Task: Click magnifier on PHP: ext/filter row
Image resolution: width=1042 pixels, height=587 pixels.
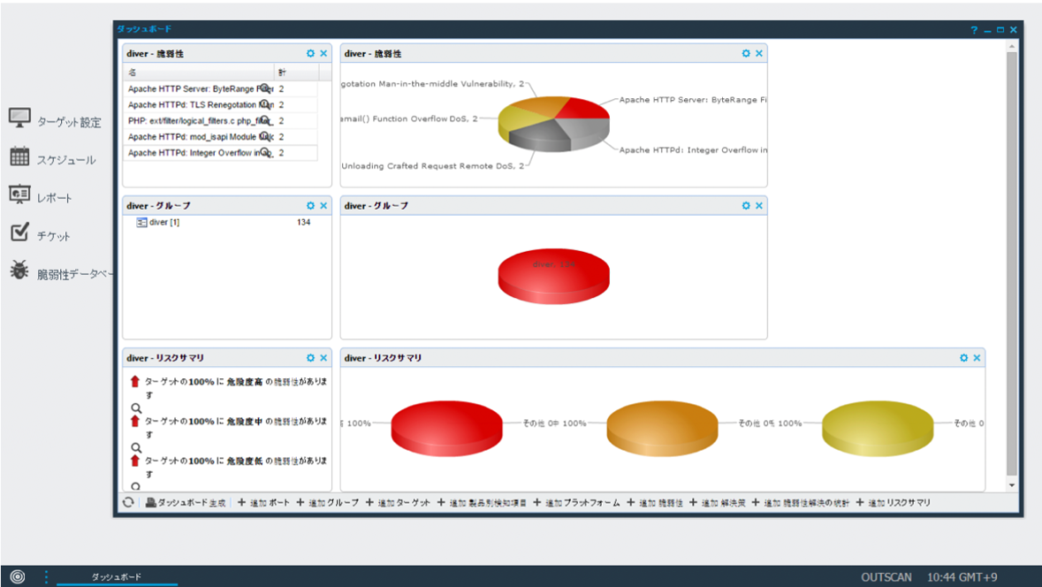Action: [265, 120]
